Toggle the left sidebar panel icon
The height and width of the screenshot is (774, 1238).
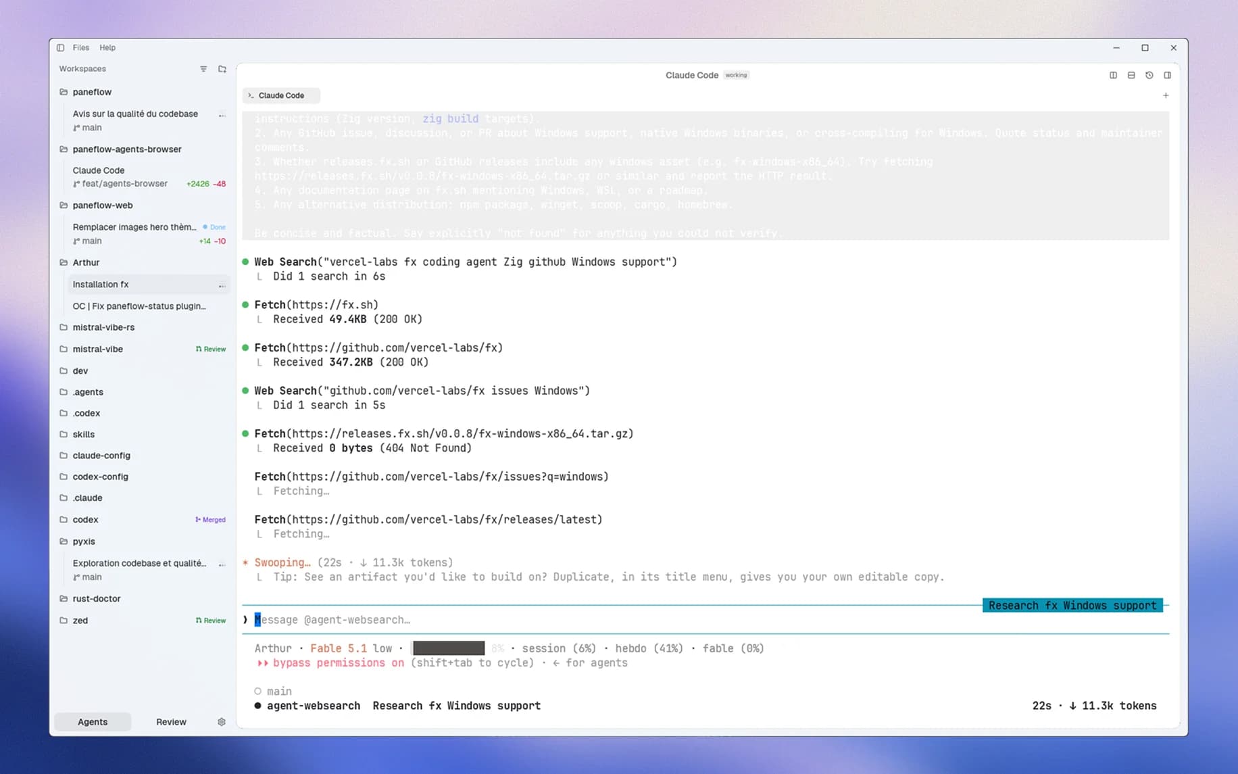point(60,47)
